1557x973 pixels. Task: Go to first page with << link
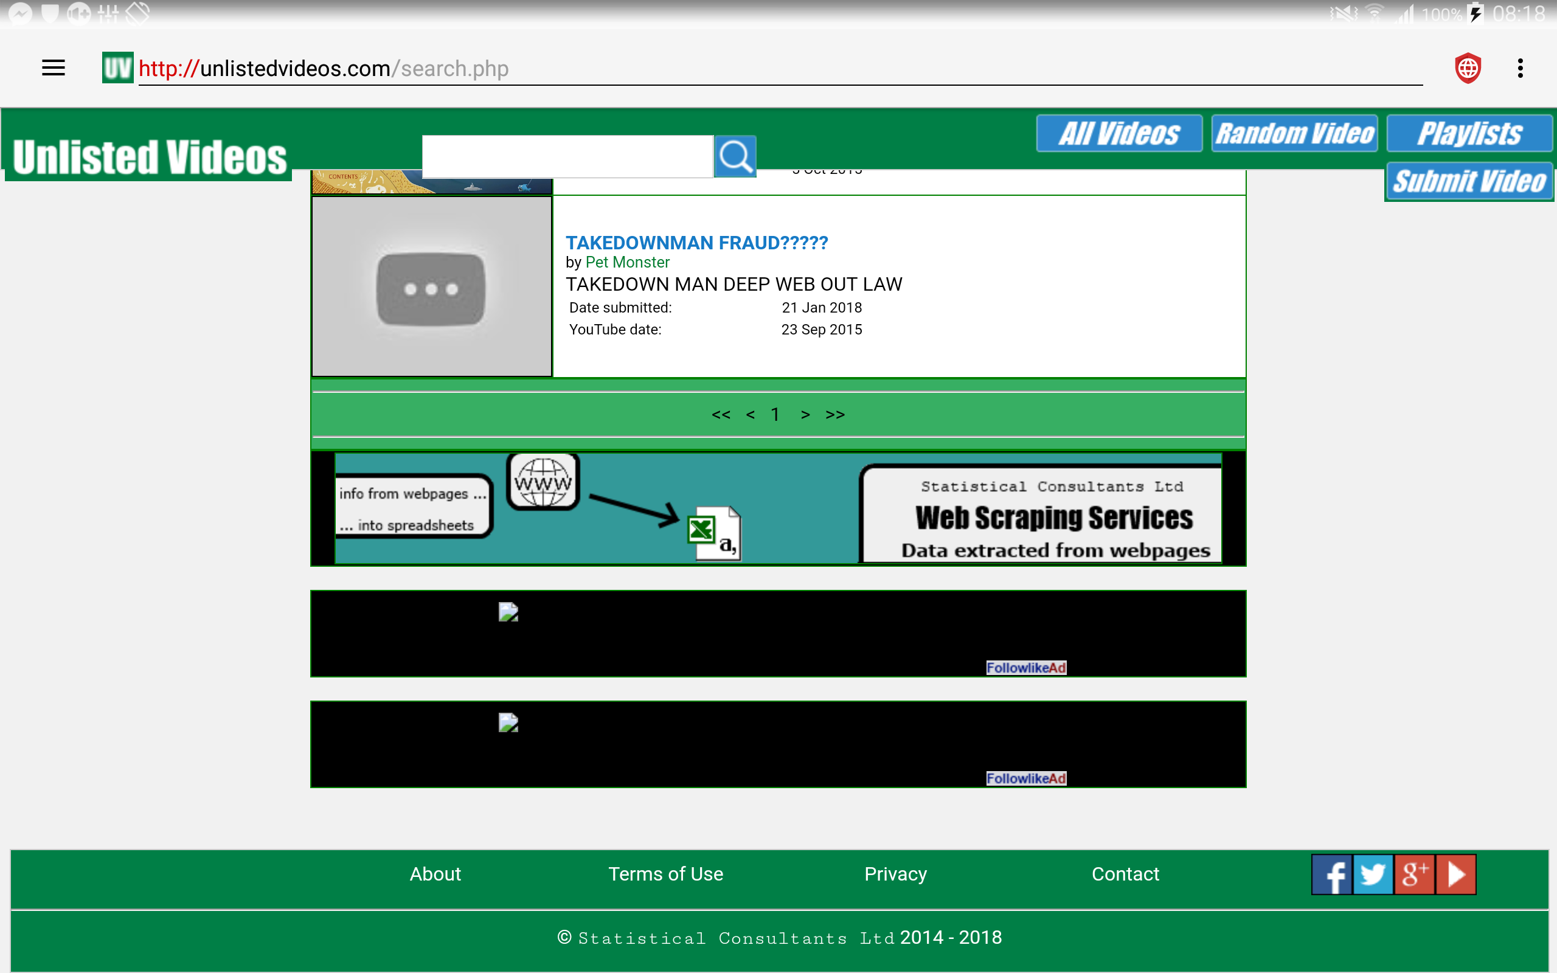(721, 414)
